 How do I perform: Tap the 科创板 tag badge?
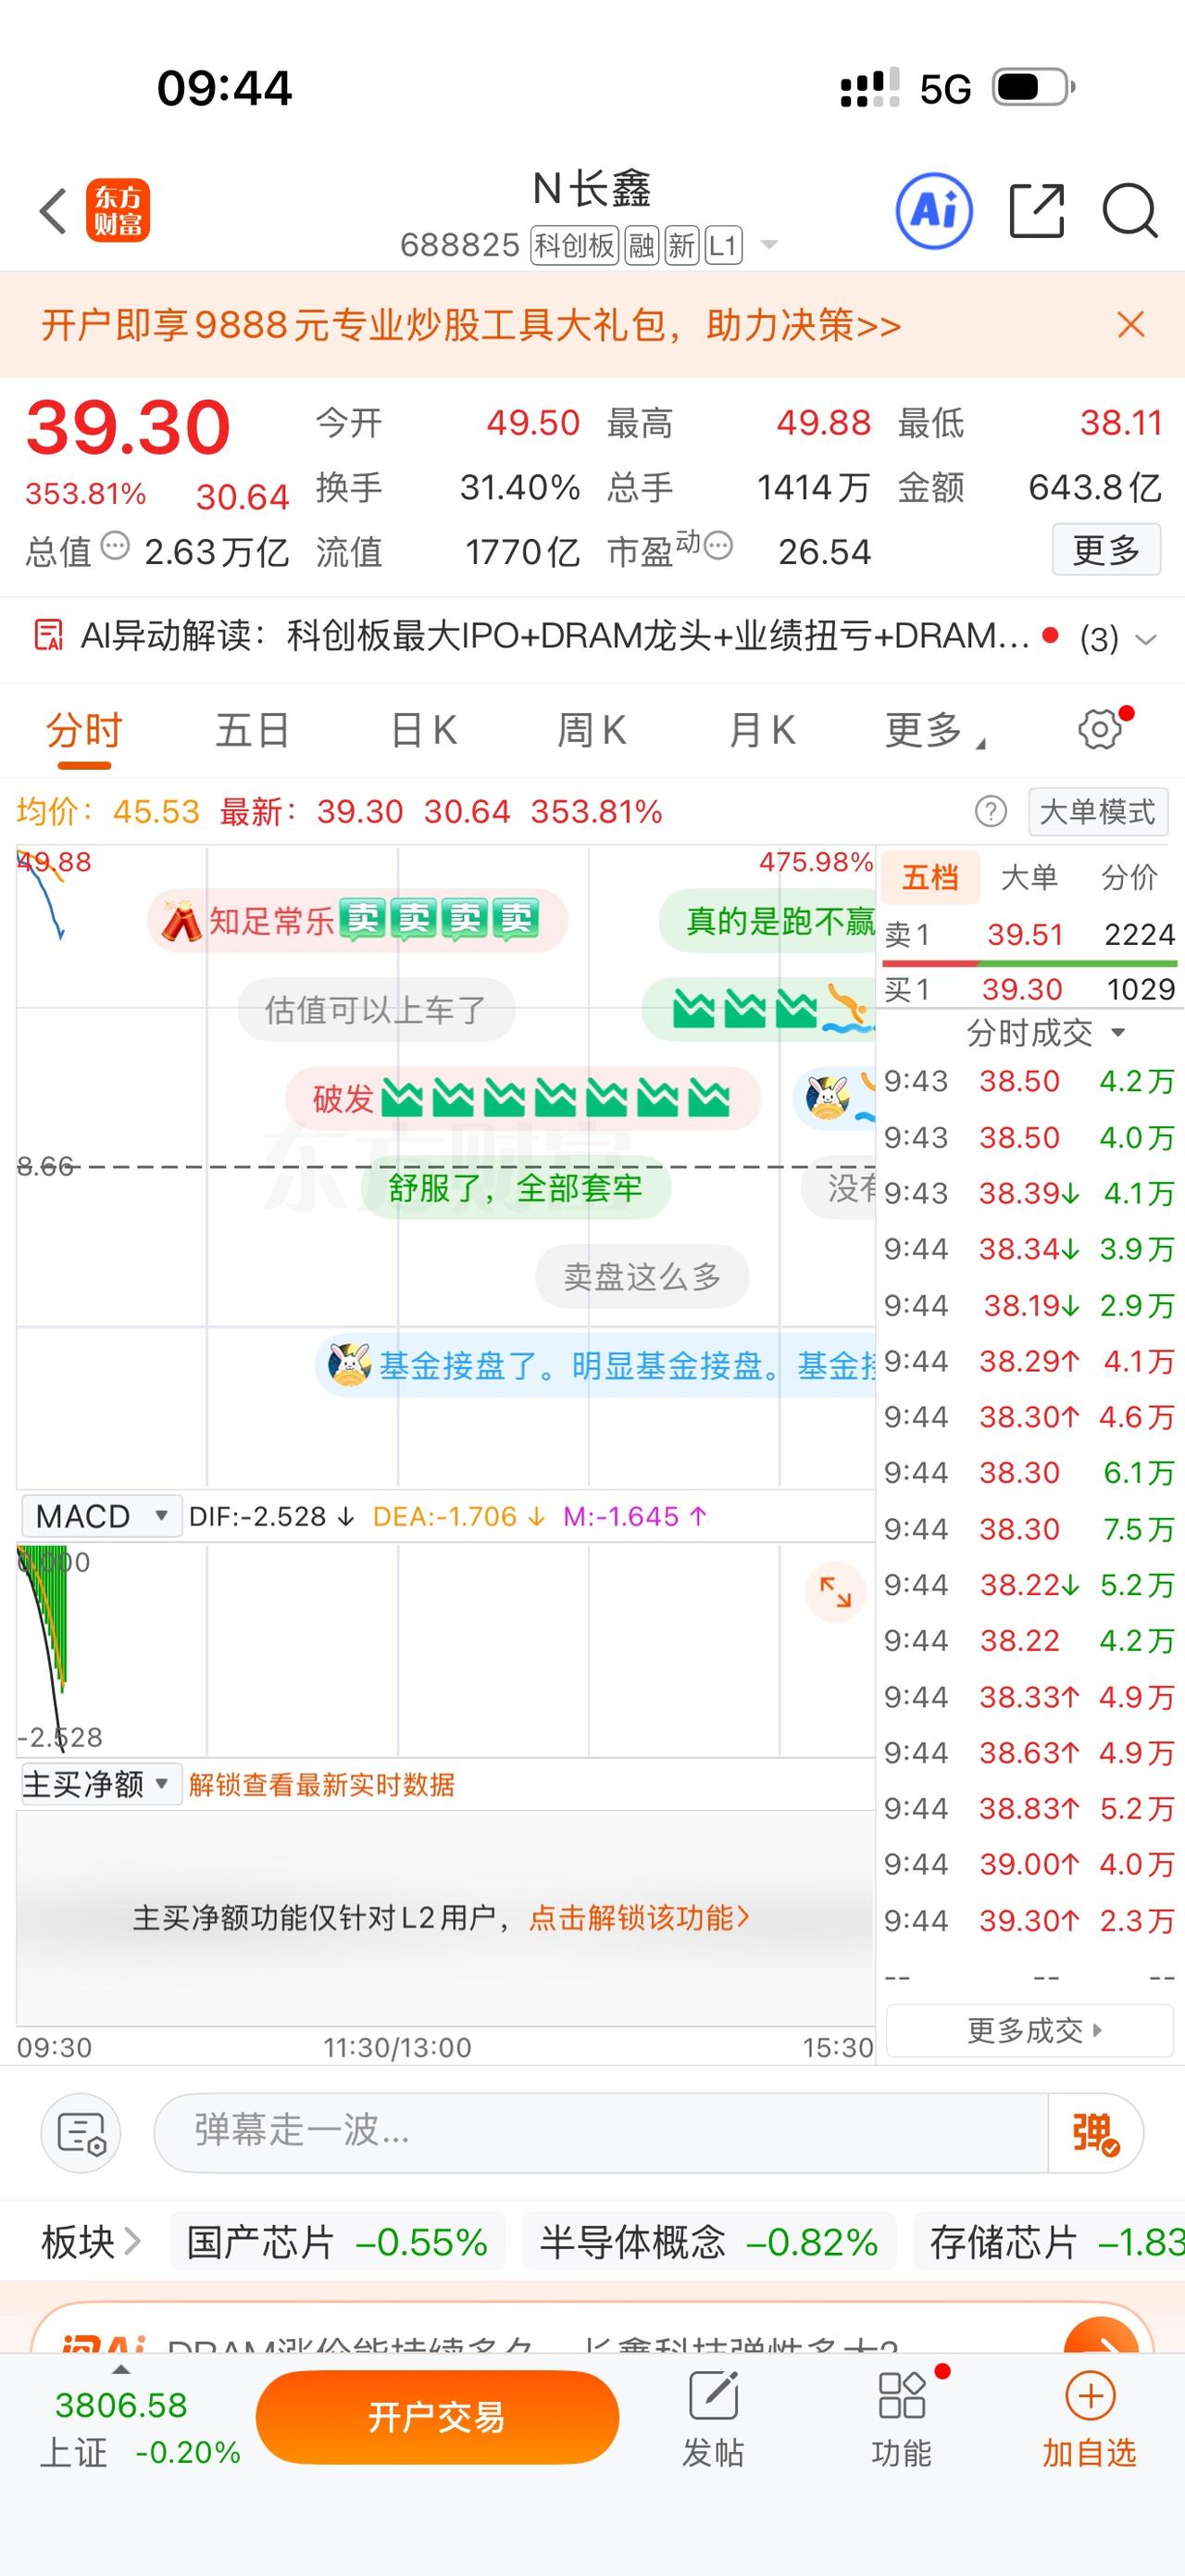(x=575, y=244)
